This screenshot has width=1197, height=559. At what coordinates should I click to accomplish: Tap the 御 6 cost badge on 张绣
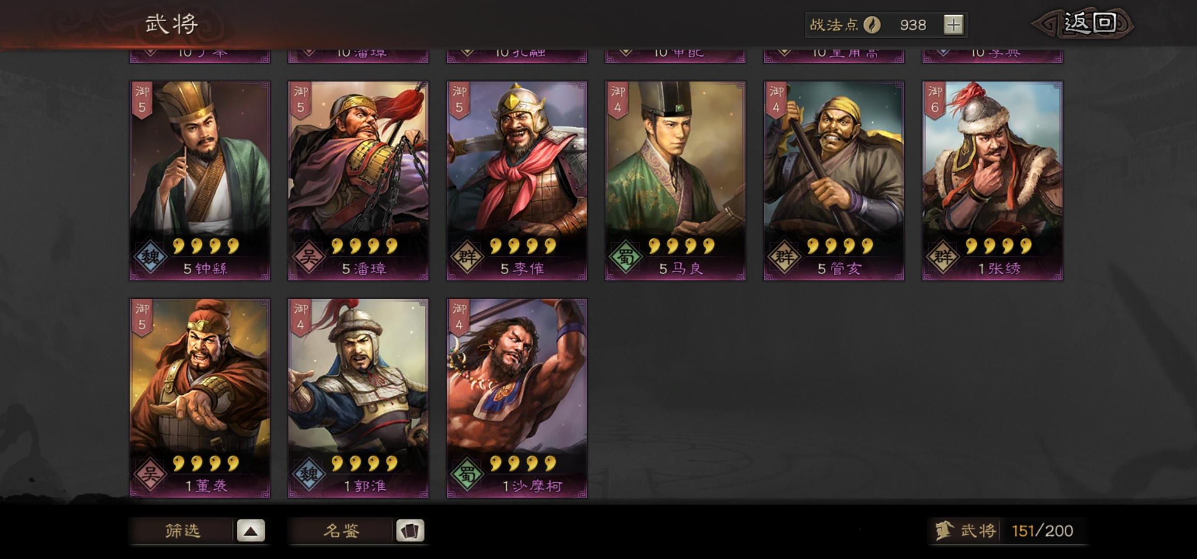(x=935, y=101)
